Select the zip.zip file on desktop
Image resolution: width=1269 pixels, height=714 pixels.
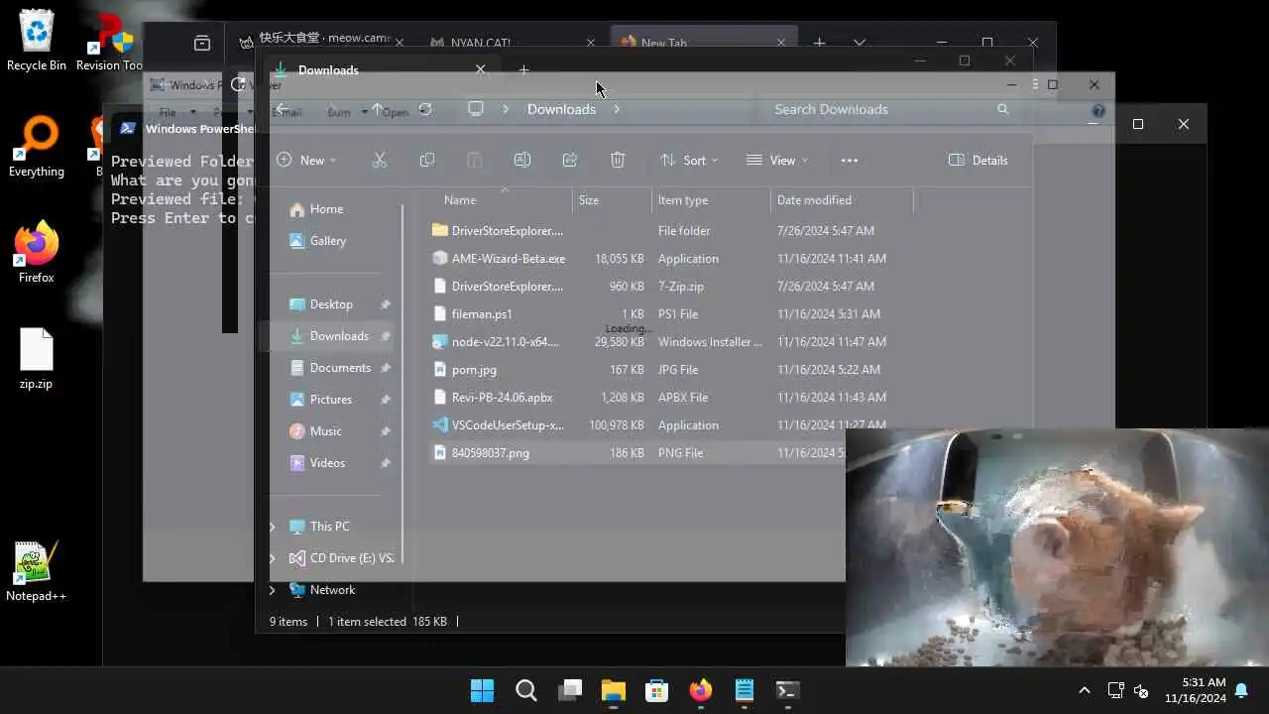(37, 359)
